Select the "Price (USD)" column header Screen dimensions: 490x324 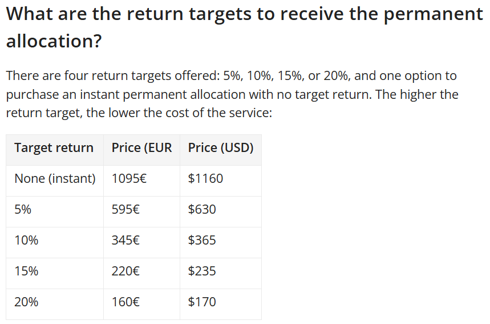221,148
